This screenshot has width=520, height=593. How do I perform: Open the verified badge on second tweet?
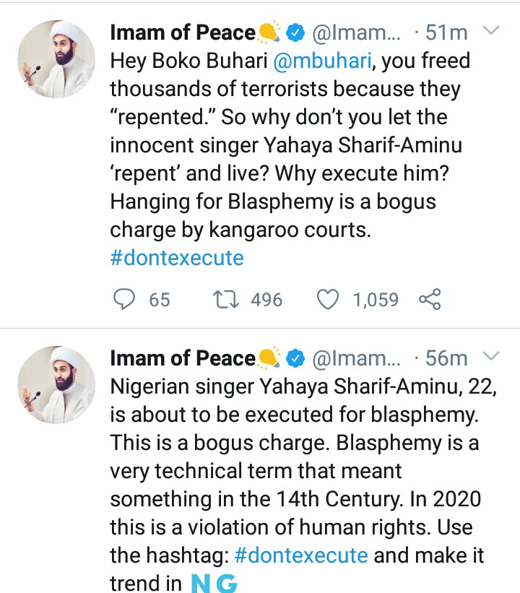[x=295, y=358]
